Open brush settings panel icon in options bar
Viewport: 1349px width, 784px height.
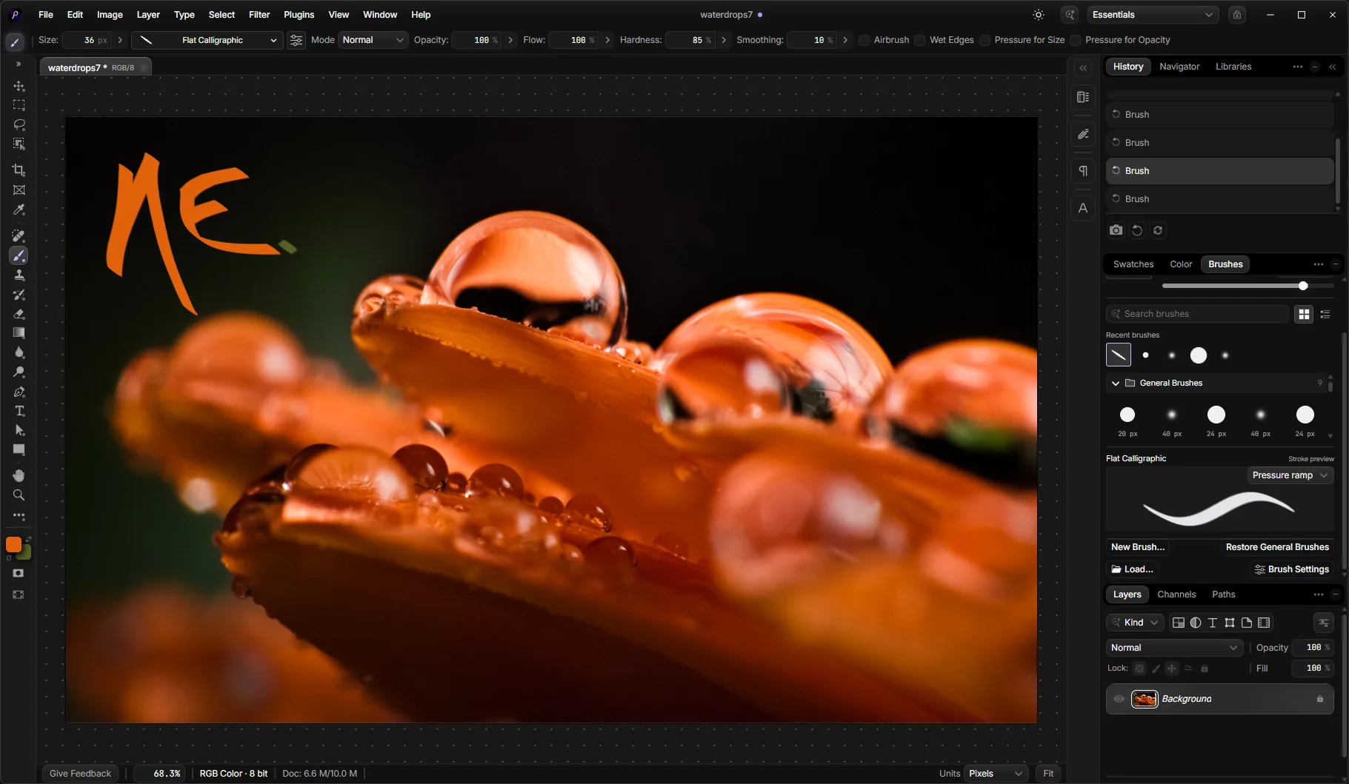[296, 40]
